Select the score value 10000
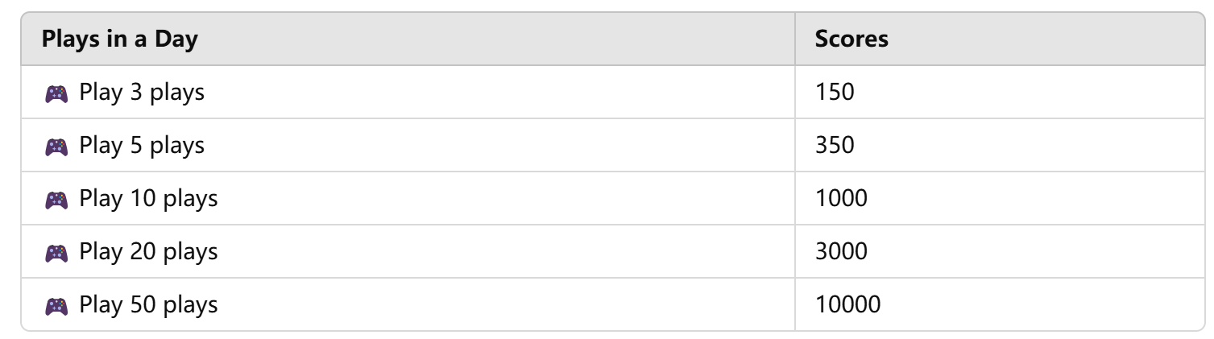Viewport: 1214px width, 339px height. [x=847, y=306]
